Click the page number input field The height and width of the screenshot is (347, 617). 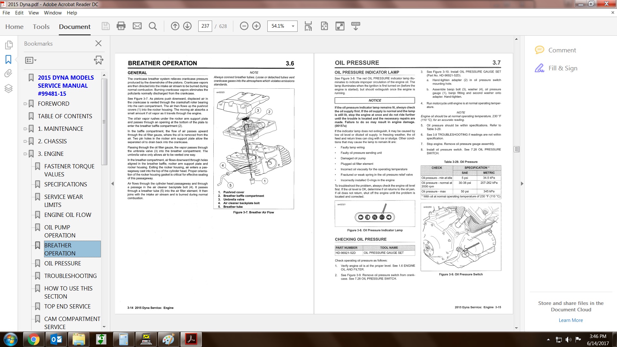coord(205,26)
